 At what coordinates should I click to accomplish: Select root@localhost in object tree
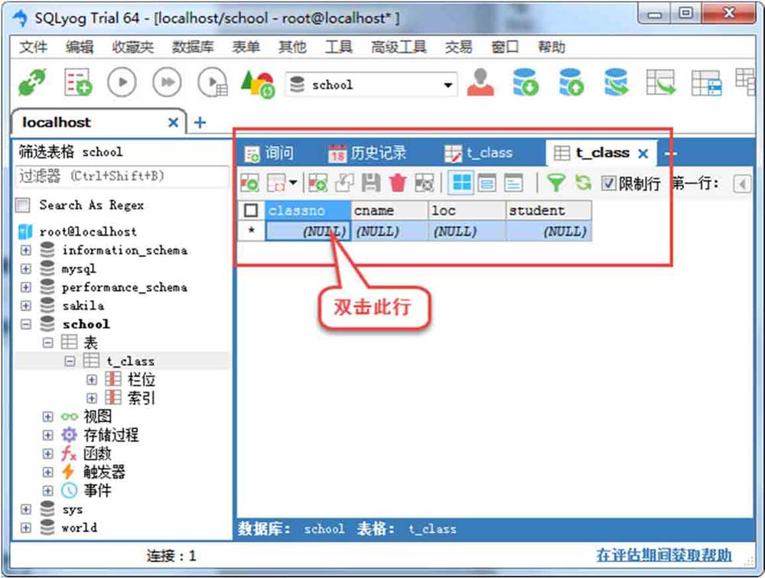coord(88,231)
